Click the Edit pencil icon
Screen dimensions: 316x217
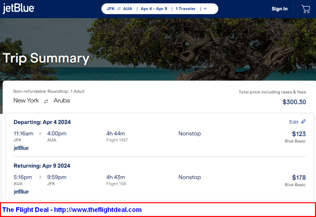click(303, 122)
